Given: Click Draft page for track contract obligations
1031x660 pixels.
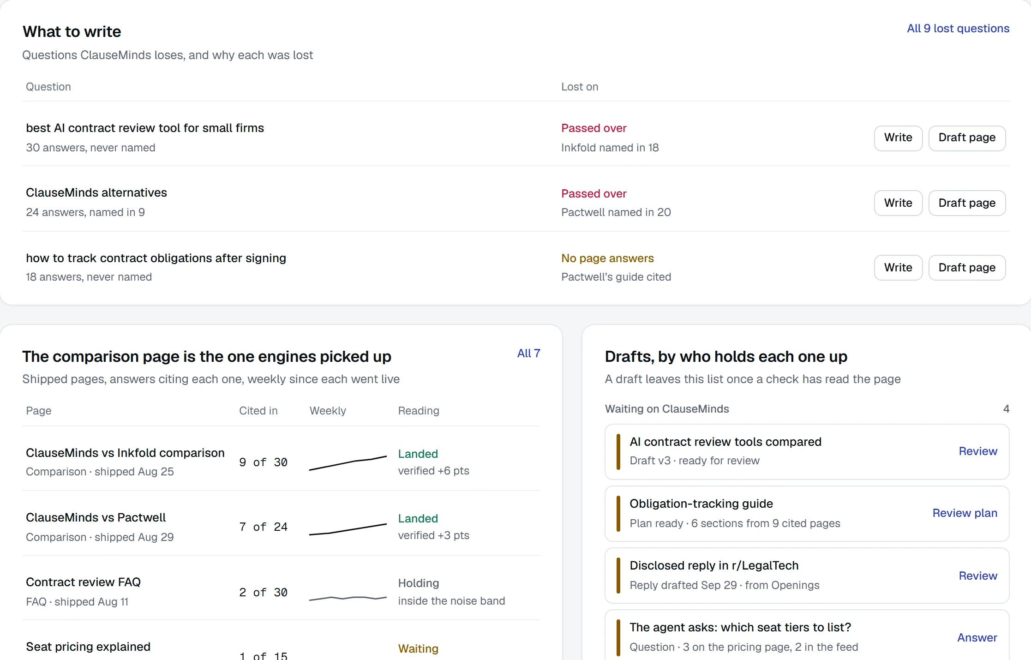Looking at the screenshot, I should tap(967, 268).
